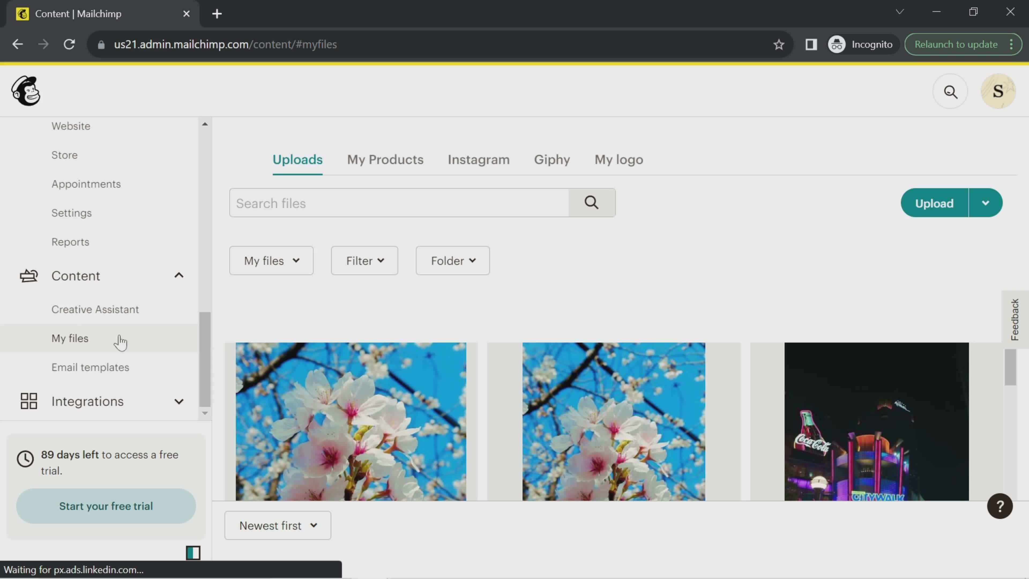Collapse the Integrations section dropdown
The width and height of the screenshot is (1029, 579).
click(179, 401)
